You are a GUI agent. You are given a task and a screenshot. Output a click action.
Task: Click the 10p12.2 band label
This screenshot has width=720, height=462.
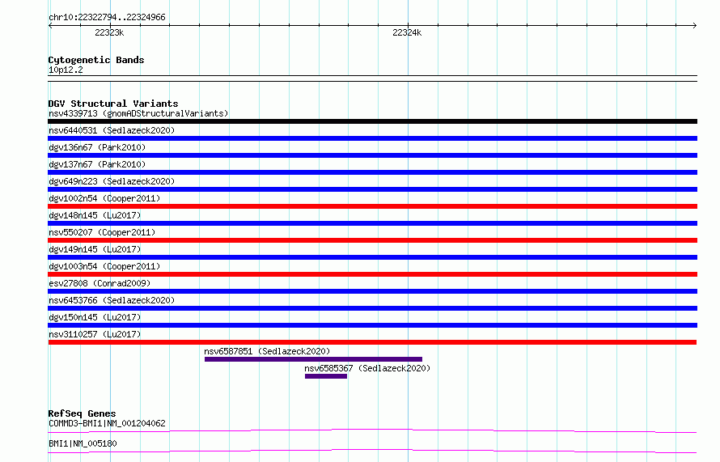66,70
